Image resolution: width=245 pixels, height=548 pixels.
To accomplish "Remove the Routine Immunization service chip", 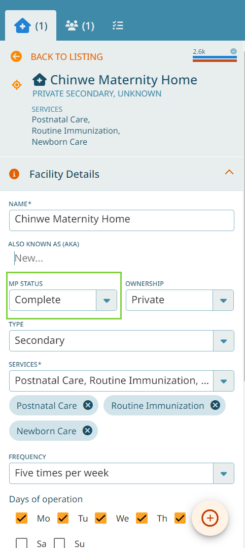I will (216, 405).
